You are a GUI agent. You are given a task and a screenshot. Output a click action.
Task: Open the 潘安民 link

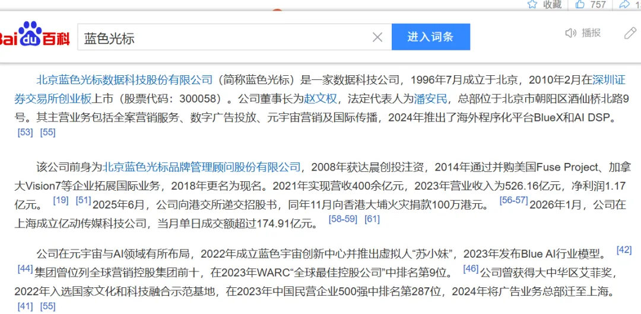point(431,99)
